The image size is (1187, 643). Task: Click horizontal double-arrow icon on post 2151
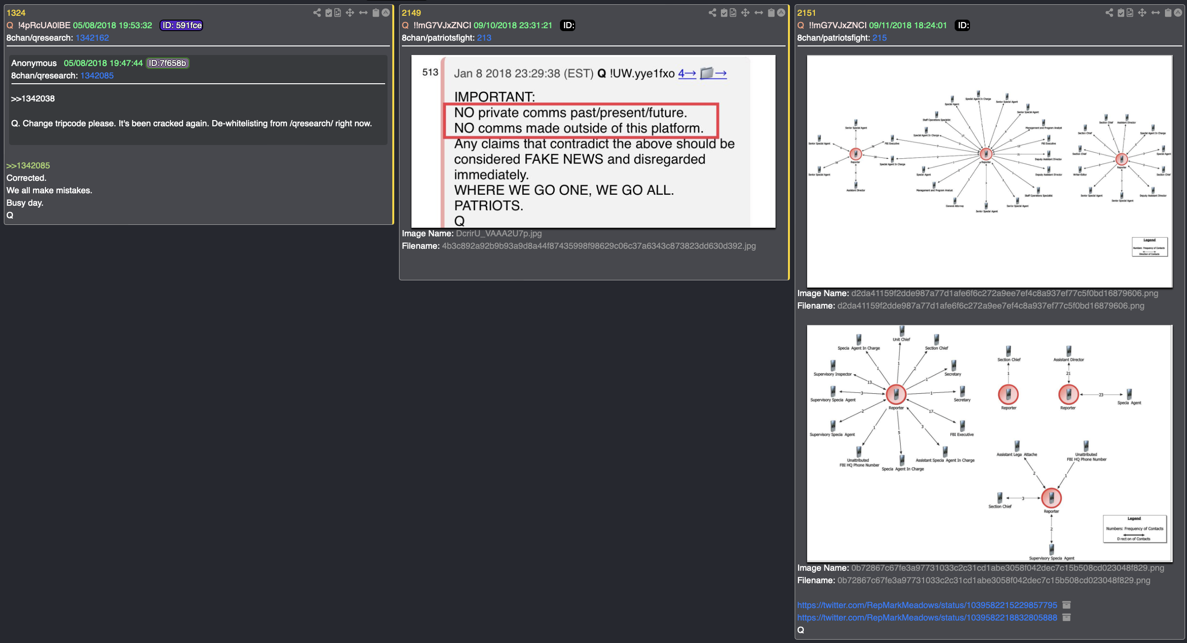click(1155, 13)
